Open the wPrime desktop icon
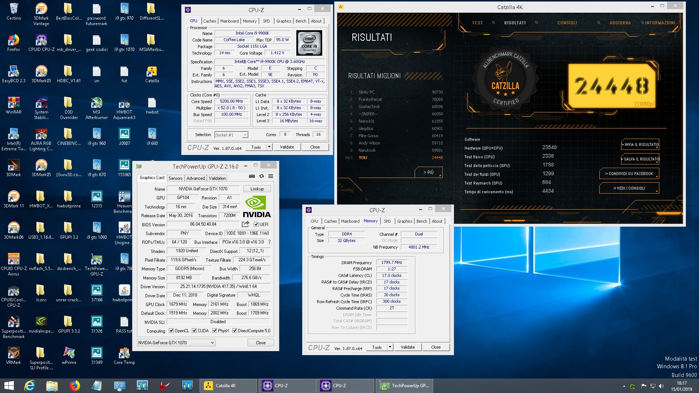699x393 pixels. 69,356
